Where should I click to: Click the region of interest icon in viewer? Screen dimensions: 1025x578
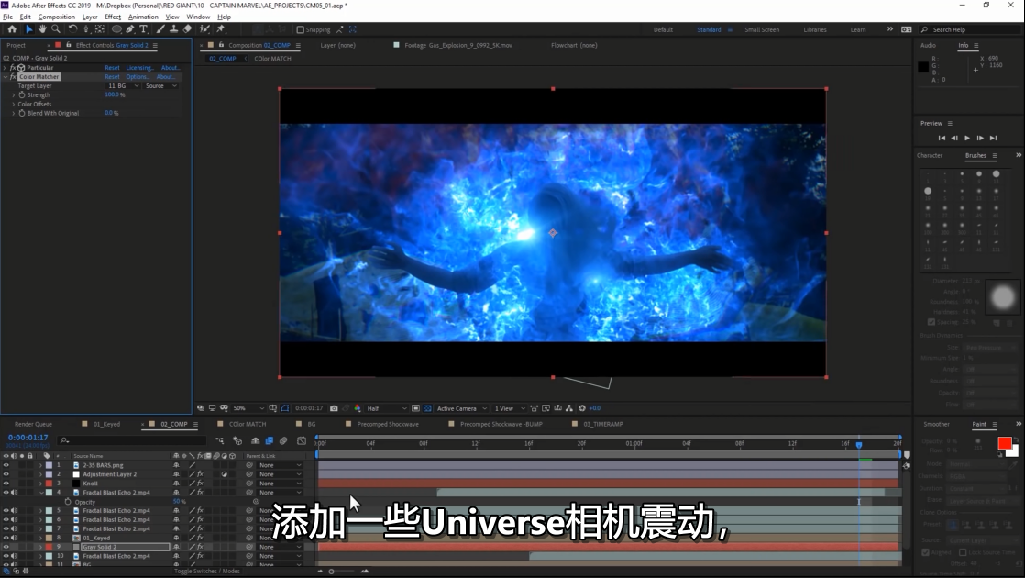(x=415, y=408)
